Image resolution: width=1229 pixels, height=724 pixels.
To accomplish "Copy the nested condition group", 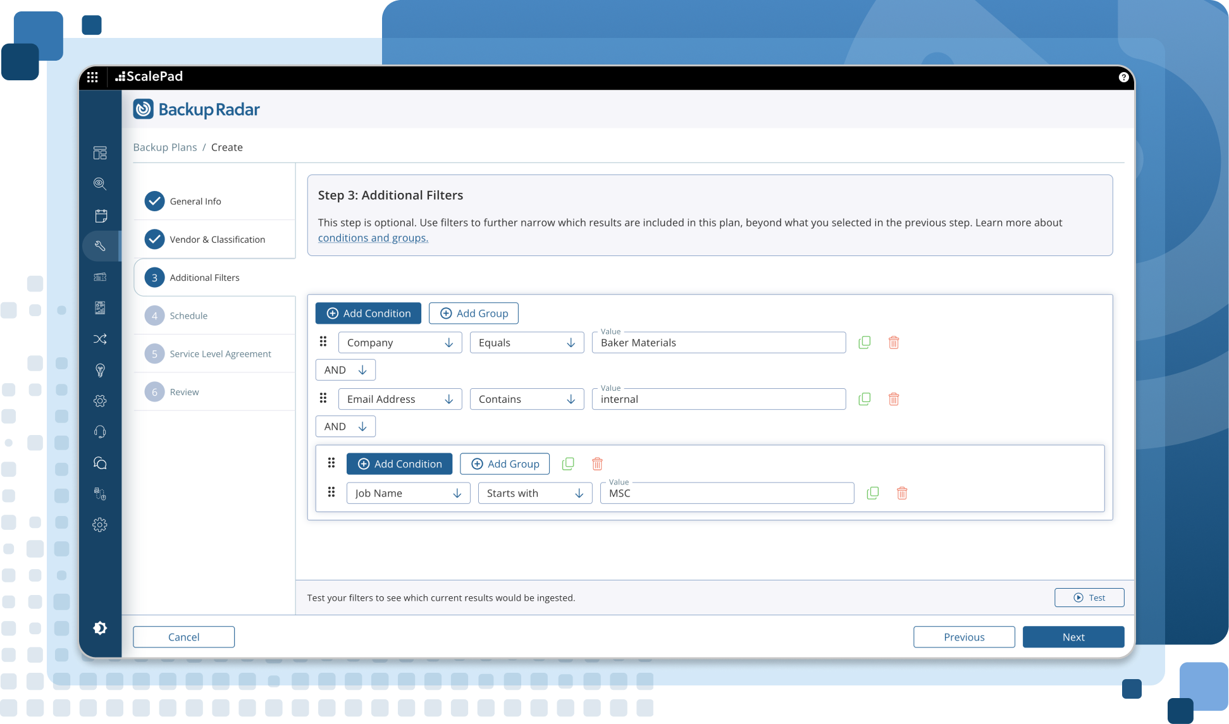I will click(x=568, y=464).
